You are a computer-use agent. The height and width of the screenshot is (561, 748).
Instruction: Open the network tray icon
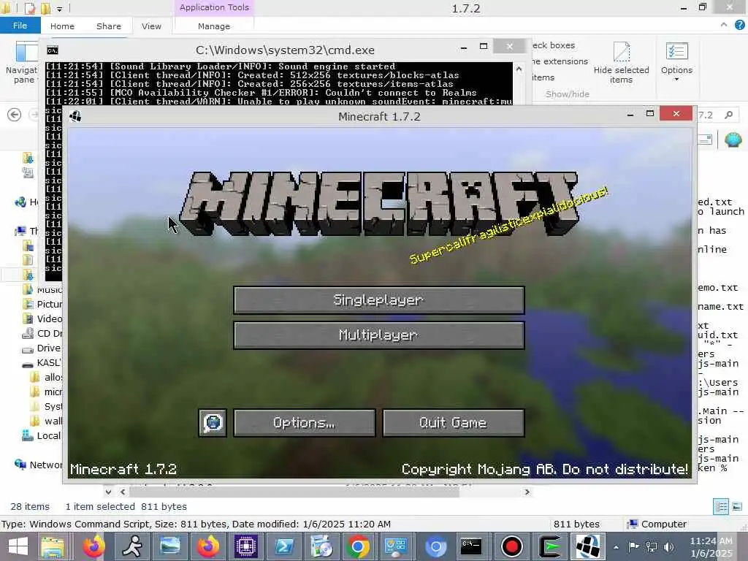click(x=651, y=546)
